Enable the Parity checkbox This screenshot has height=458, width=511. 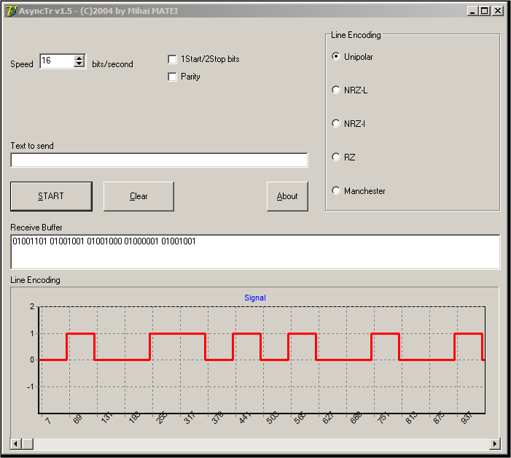172,77
